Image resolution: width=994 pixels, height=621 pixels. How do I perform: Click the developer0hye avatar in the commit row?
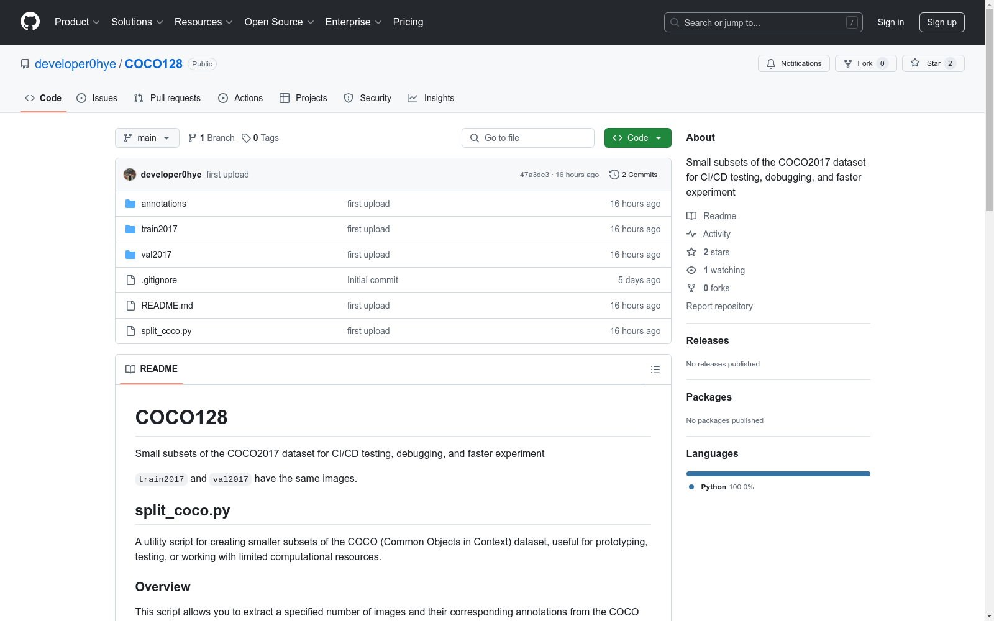point(130,175)
